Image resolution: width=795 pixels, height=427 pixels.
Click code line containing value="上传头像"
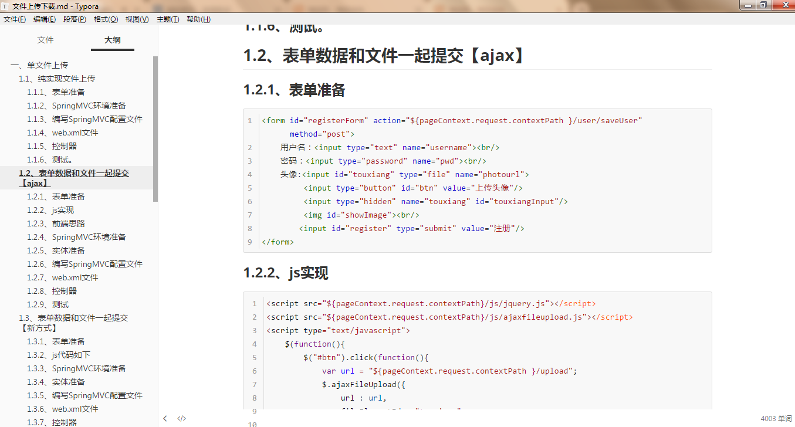tap(413, 188)
